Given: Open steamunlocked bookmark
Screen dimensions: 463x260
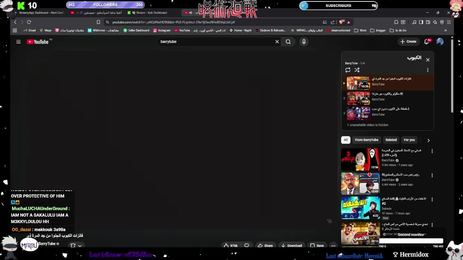Looking at the screenshot, I should pos(338,30).
